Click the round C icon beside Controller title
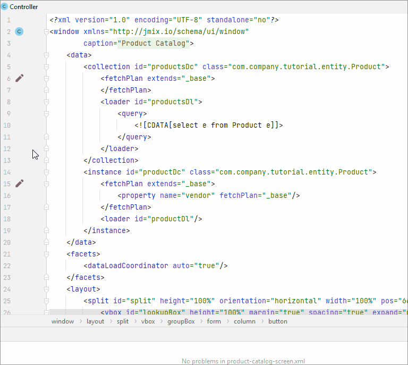This screenshot has height=365, width=408. point(5,7)
